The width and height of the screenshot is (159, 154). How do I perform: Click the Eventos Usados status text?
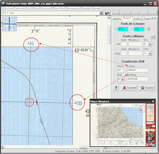tap(116, 151)
